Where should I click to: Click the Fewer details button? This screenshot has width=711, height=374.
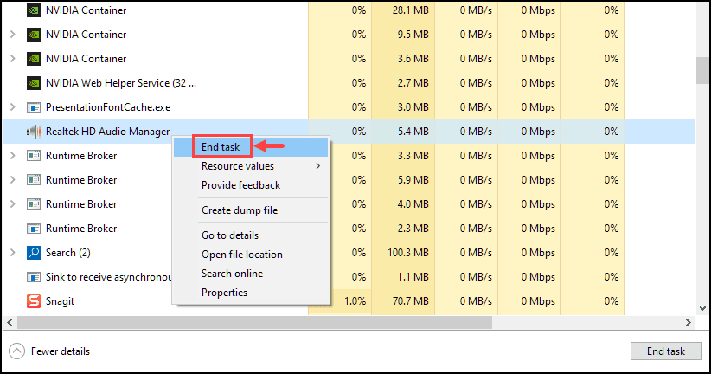click(50, 351)
